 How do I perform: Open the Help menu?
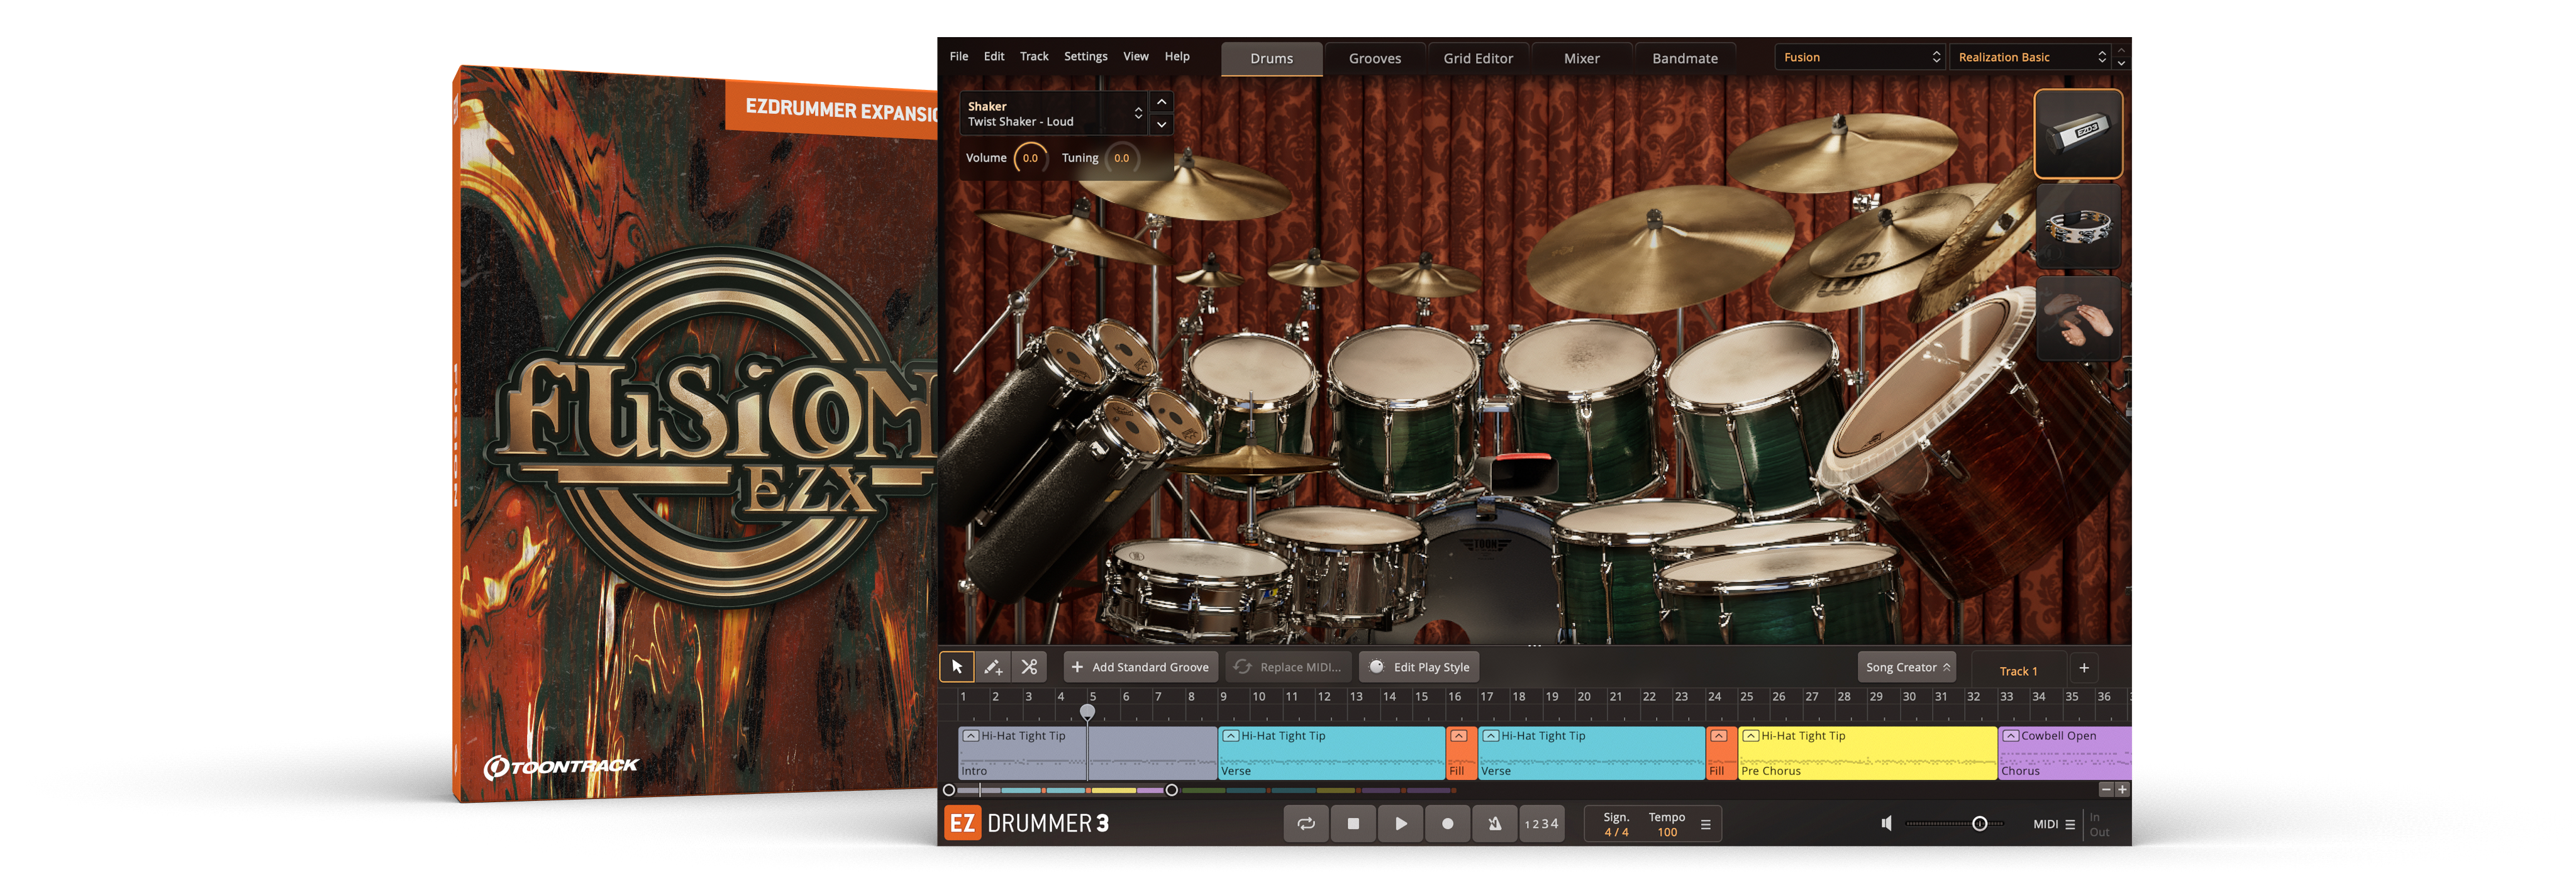click(x=1177, y=56)
